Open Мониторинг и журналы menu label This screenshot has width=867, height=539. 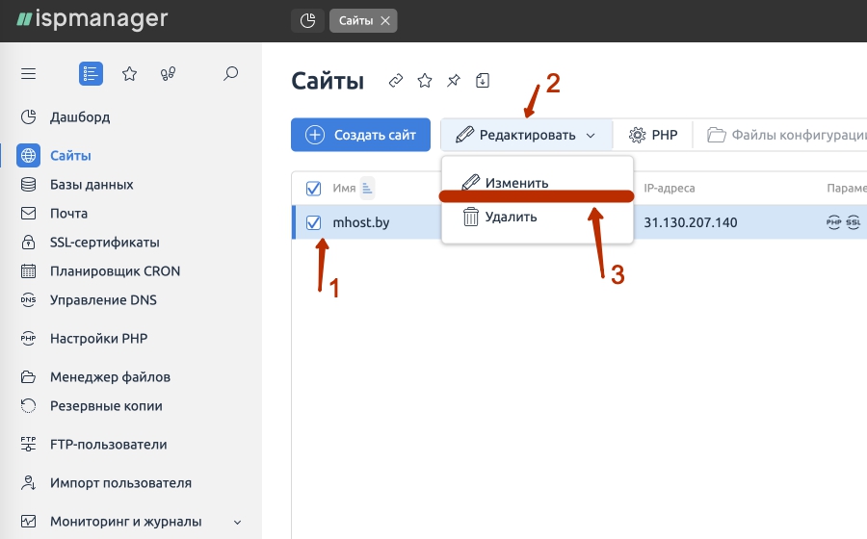(x=125, y=522)
